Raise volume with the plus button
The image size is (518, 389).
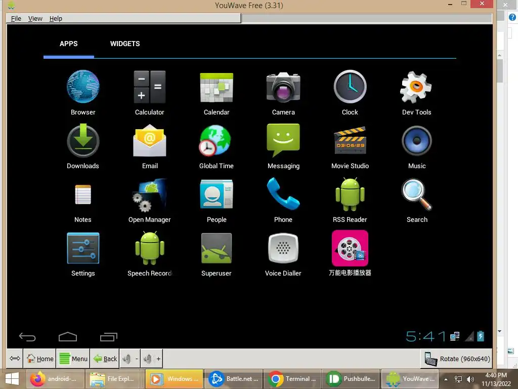click(152, 359)
